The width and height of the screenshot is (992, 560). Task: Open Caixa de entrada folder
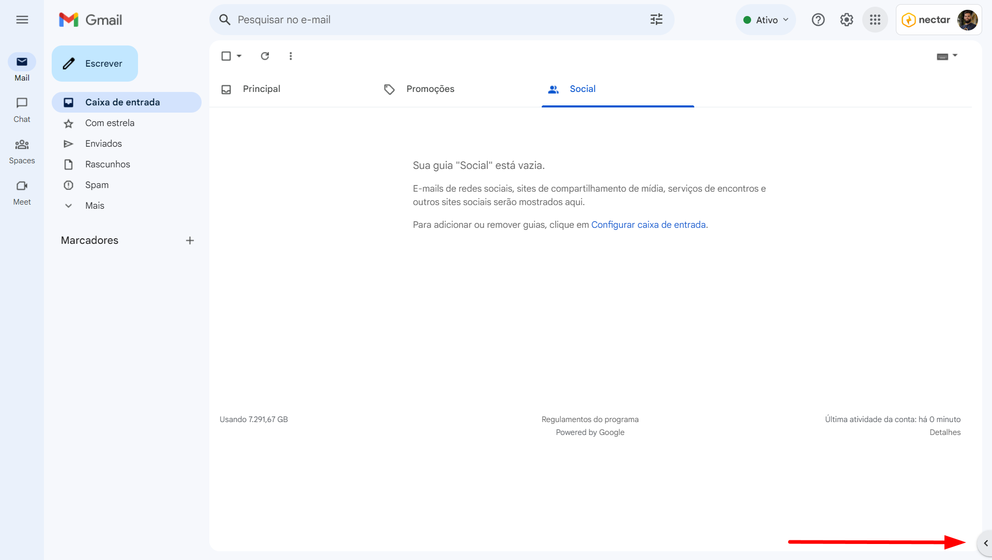click(127, 102)
